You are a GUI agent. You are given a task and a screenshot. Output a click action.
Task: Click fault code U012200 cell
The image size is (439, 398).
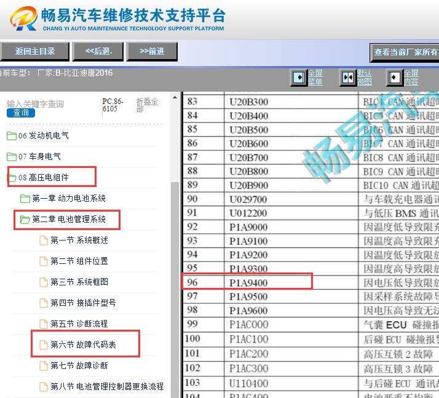tap(291, 213)
